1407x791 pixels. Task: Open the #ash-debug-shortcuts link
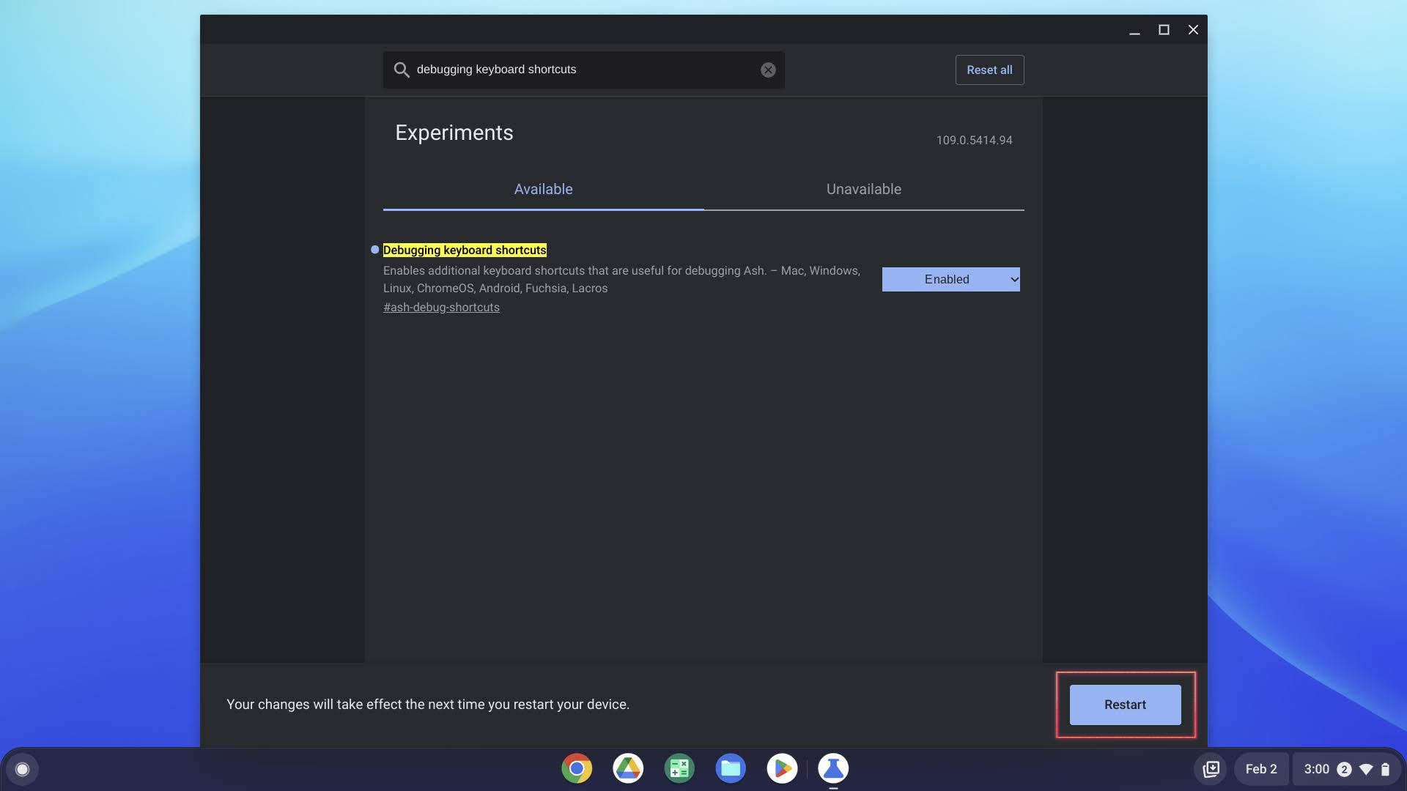pyautogui.click(x=440, y=307)
